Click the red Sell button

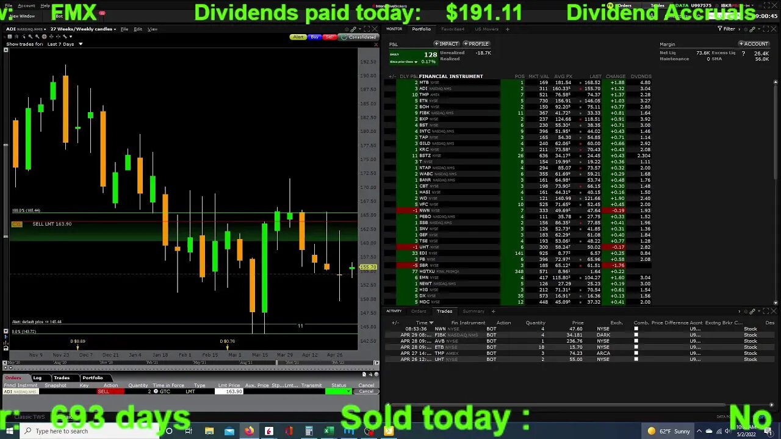(x=329, y=37)
